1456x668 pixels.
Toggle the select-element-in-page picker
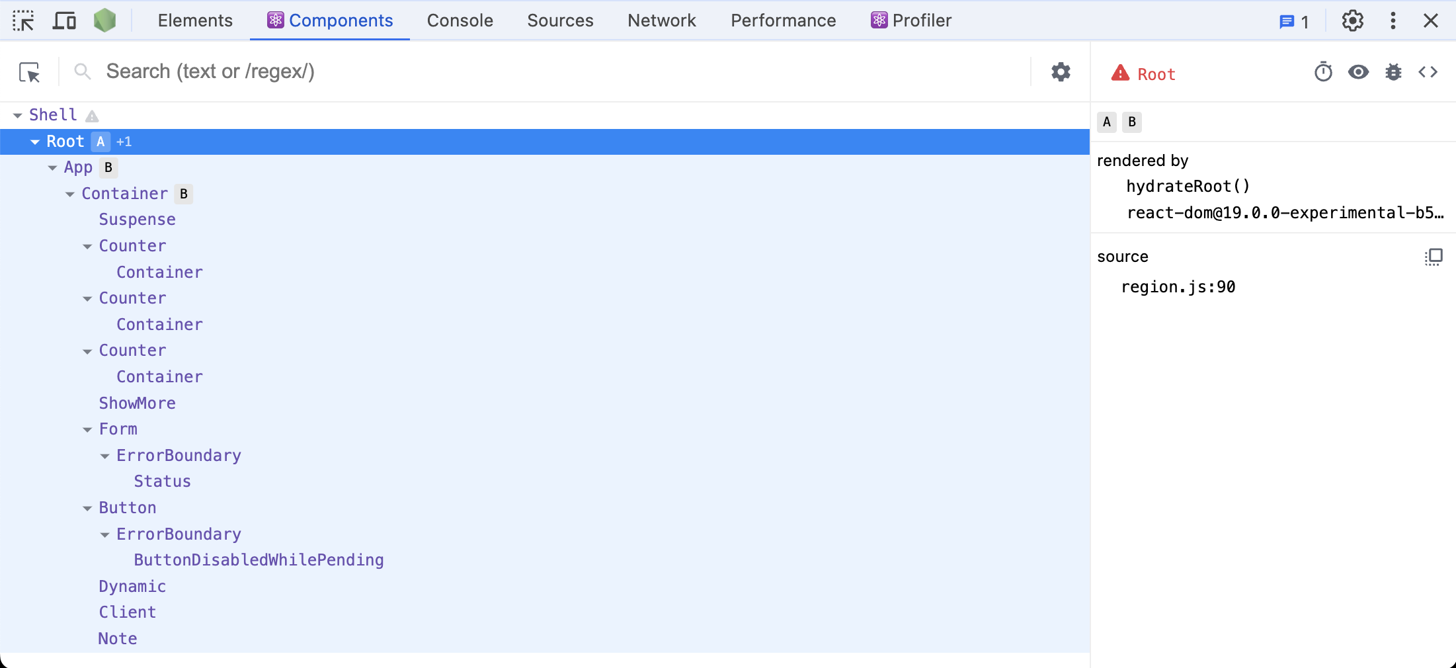click(x=30, y=72)
